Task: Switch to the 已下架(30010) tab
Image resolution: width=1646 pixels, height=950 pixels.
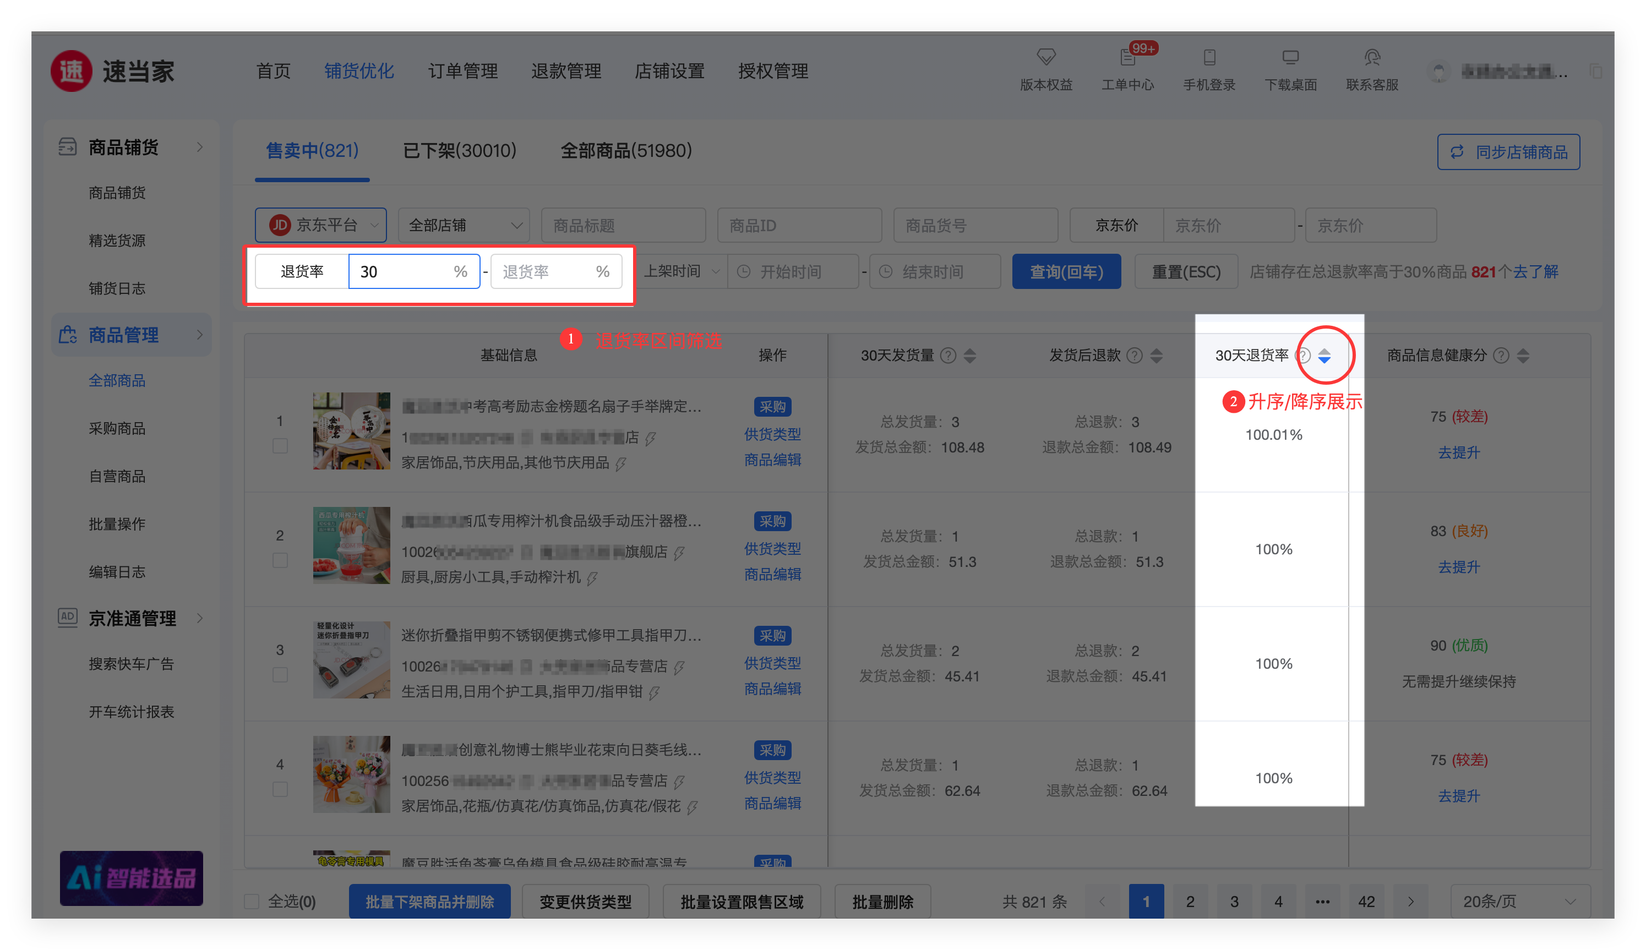Action: [459, 151]
